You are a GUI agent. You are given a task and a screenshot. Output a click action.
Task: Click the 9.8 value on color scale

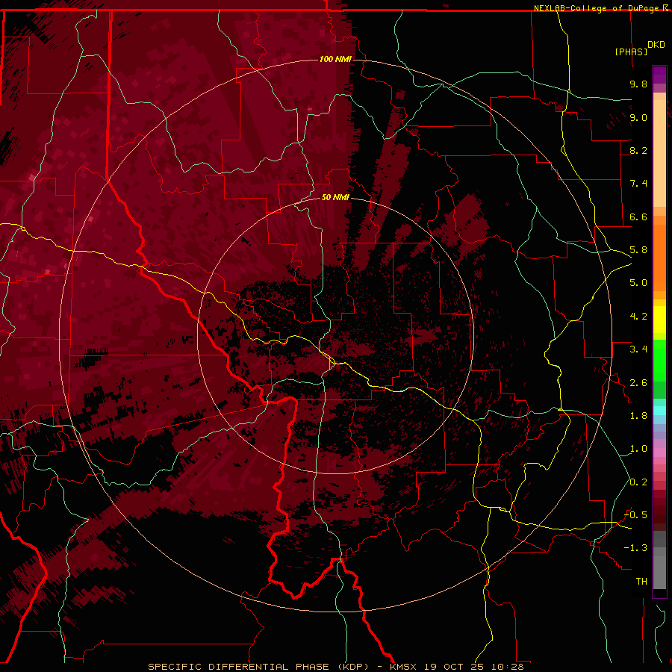click(638, 84)
